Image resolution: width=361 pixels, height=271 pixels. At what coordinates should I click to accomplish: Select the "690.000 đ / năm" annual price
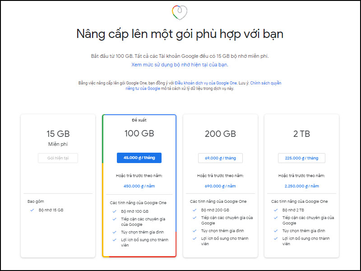click(x=220, y=185)
